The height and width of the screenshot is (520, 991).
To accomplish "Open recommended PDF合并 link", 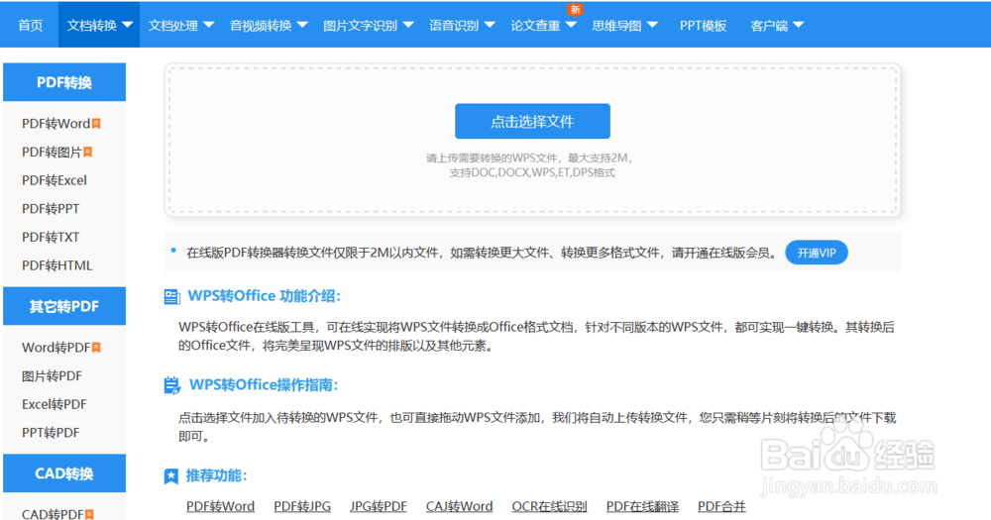I will [x=721, y=506].
